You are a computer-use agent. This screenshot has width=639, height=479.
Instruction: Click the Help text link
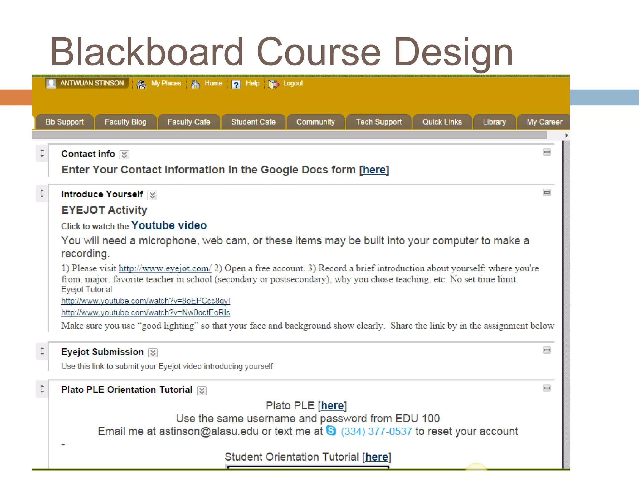pos(252,83)
